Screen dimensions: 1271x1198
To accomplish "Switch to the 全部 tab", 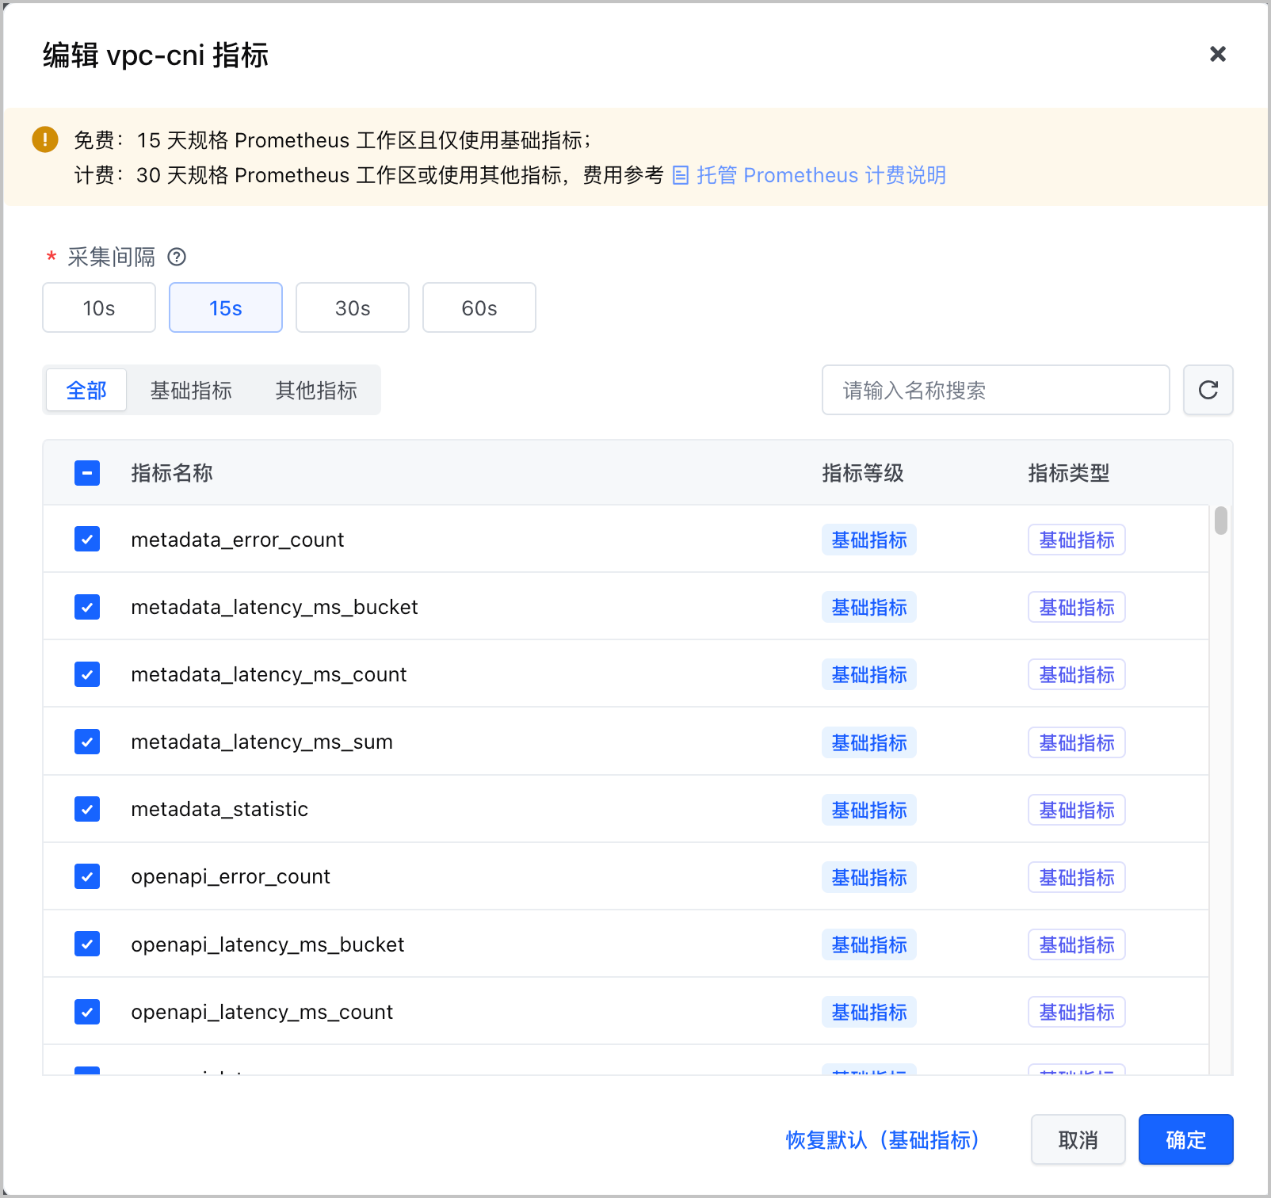I will 86,390.
